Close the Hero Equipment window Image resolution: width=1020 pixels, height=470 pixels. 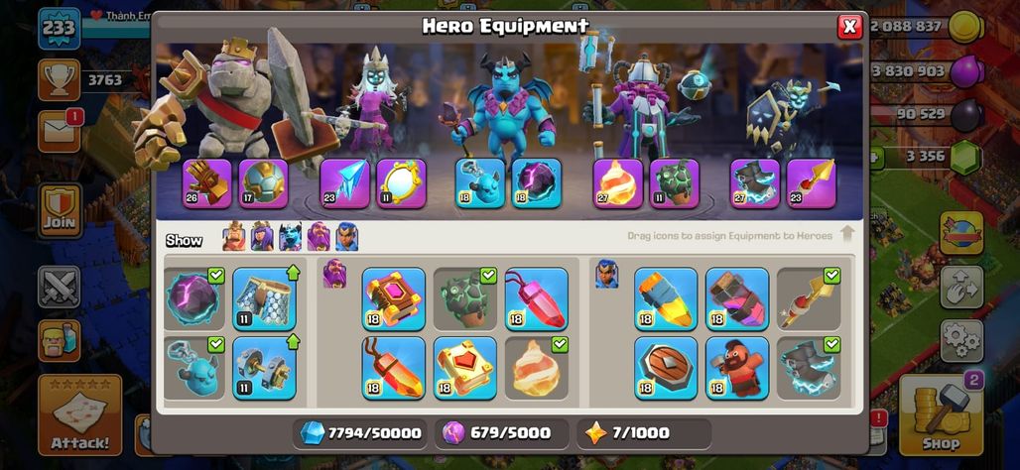click(x=849, y=27)
